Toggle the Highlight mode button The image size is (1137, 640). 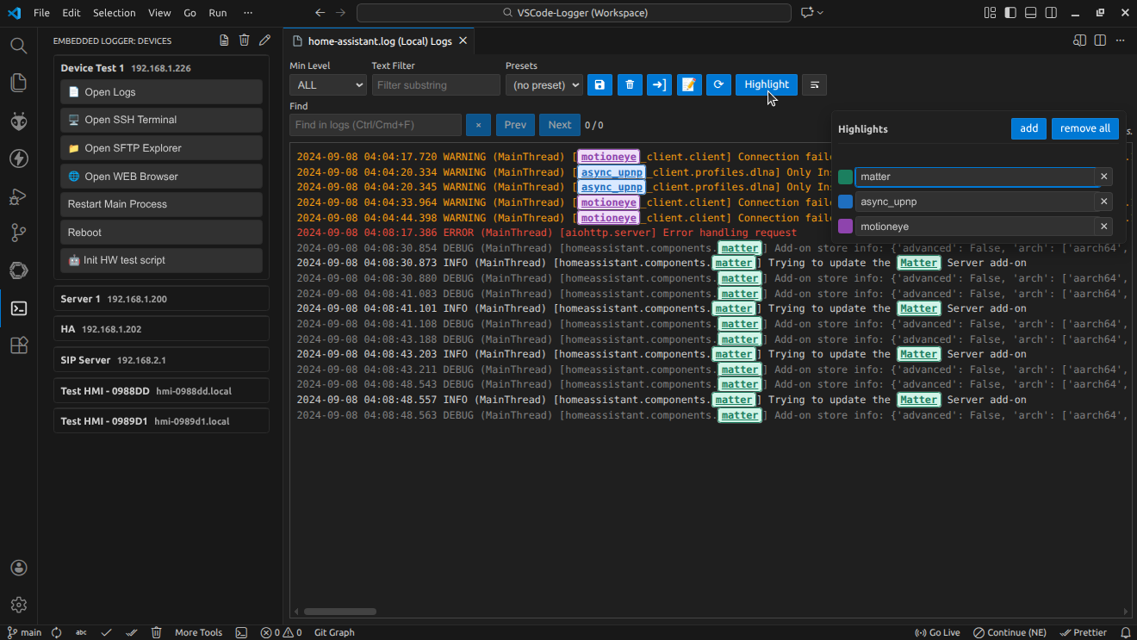[766, 84]
